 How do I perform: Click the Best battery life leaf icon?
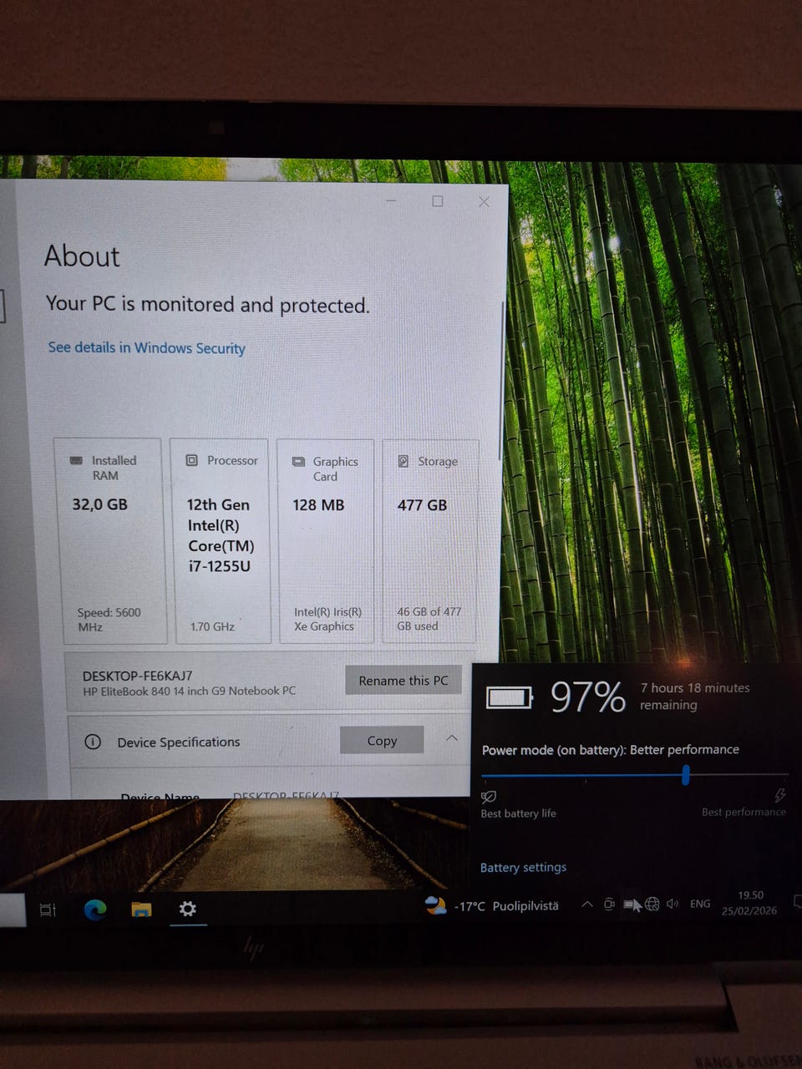[489, 796]
